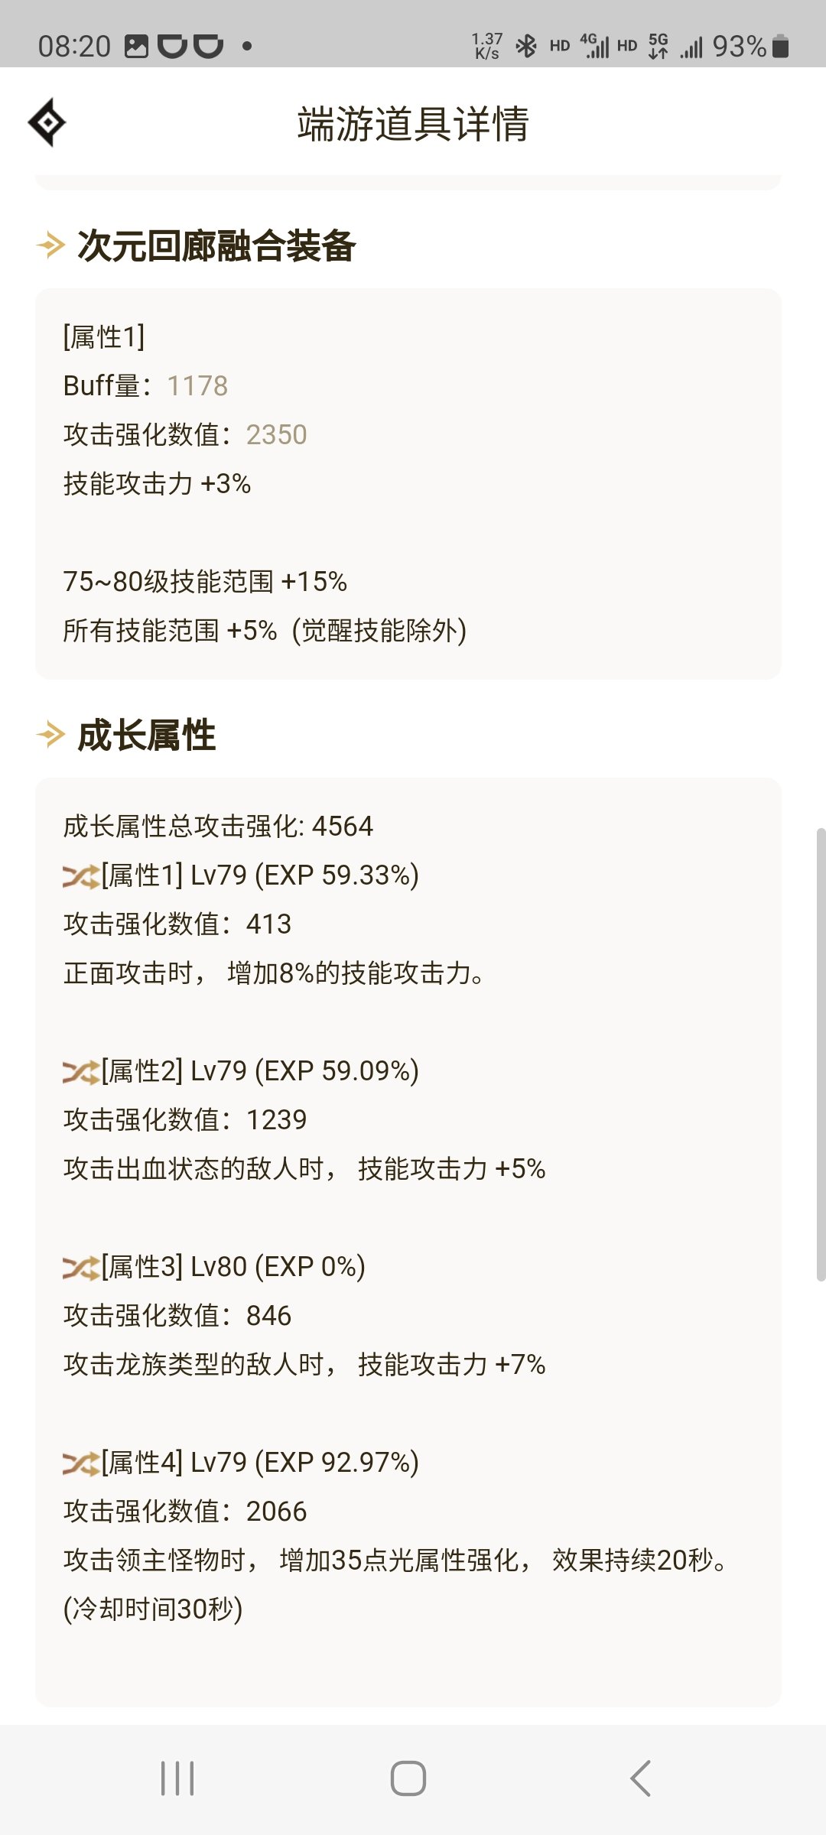
Task: Tap Android recent apps button
Action: coord(177,1778)
